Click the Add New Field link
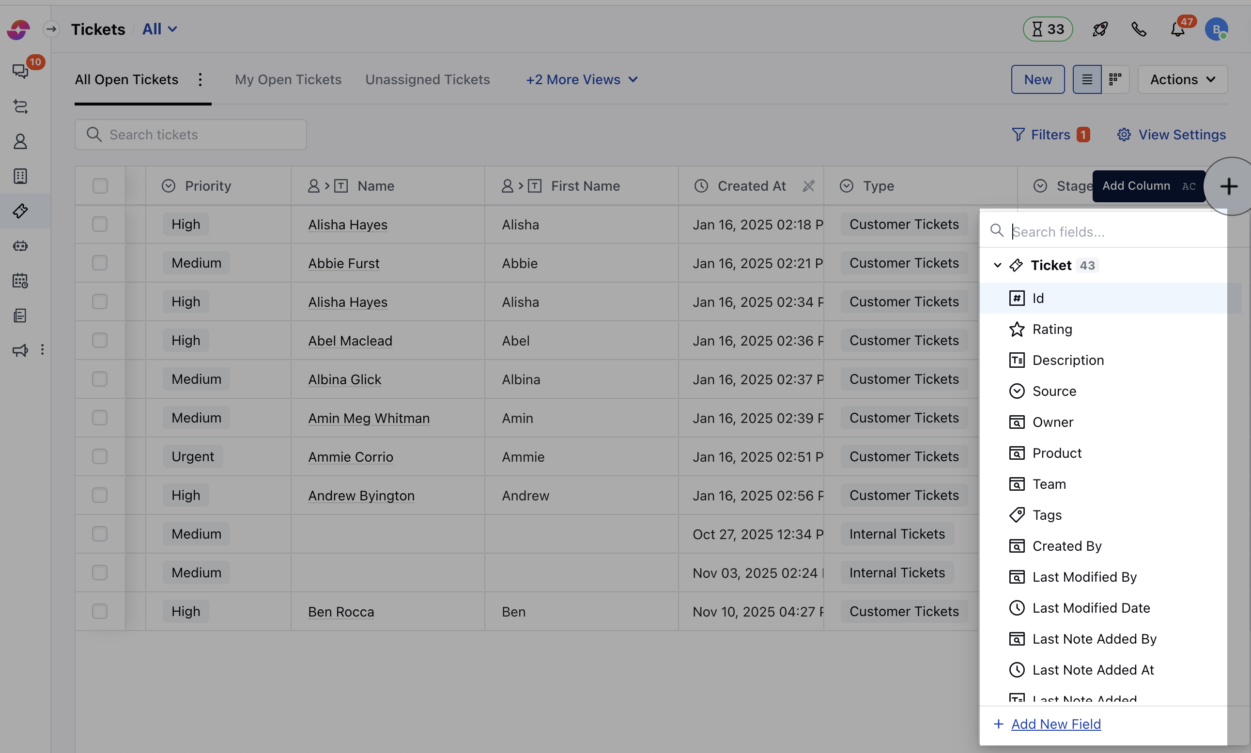 tap(1055, 724)
